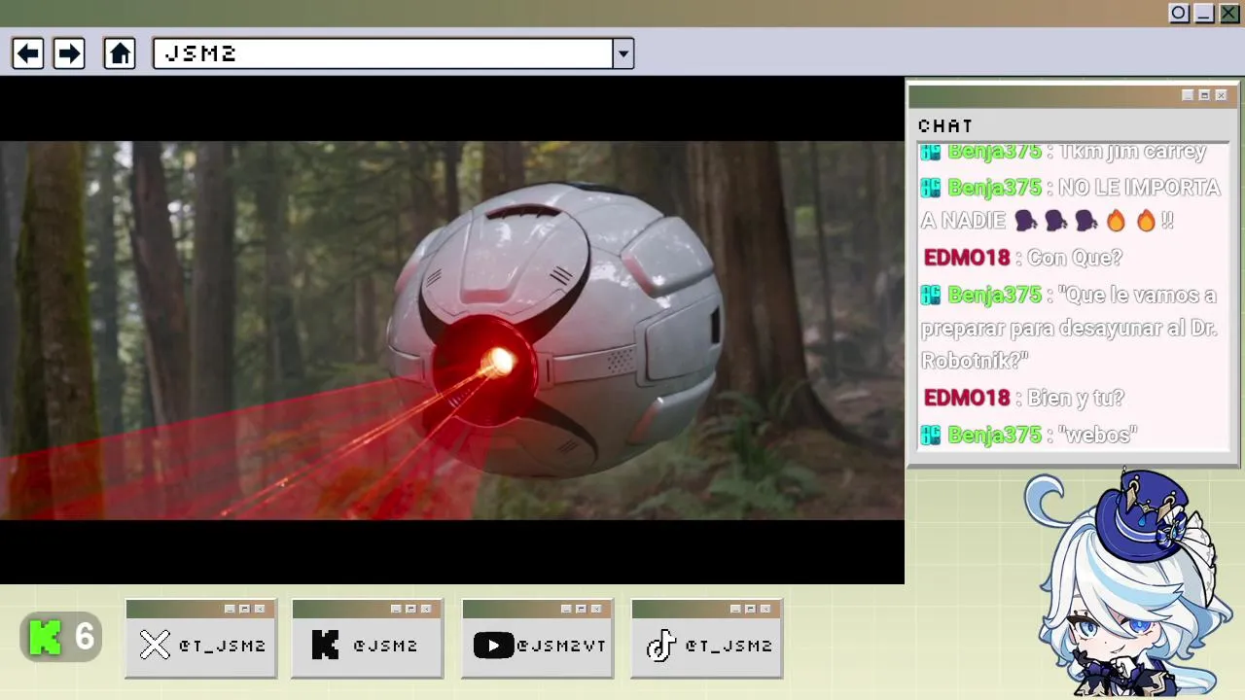
Task: Click the robot drone video frame
Action: point(452,331)
